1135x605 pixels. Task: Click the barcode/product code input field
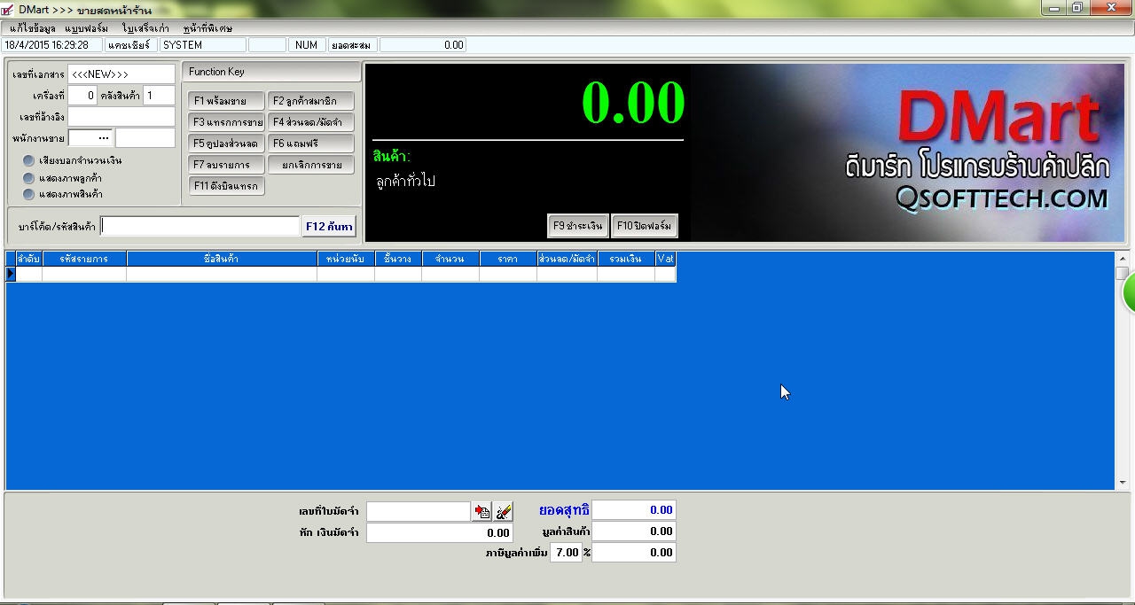point(200,226)
